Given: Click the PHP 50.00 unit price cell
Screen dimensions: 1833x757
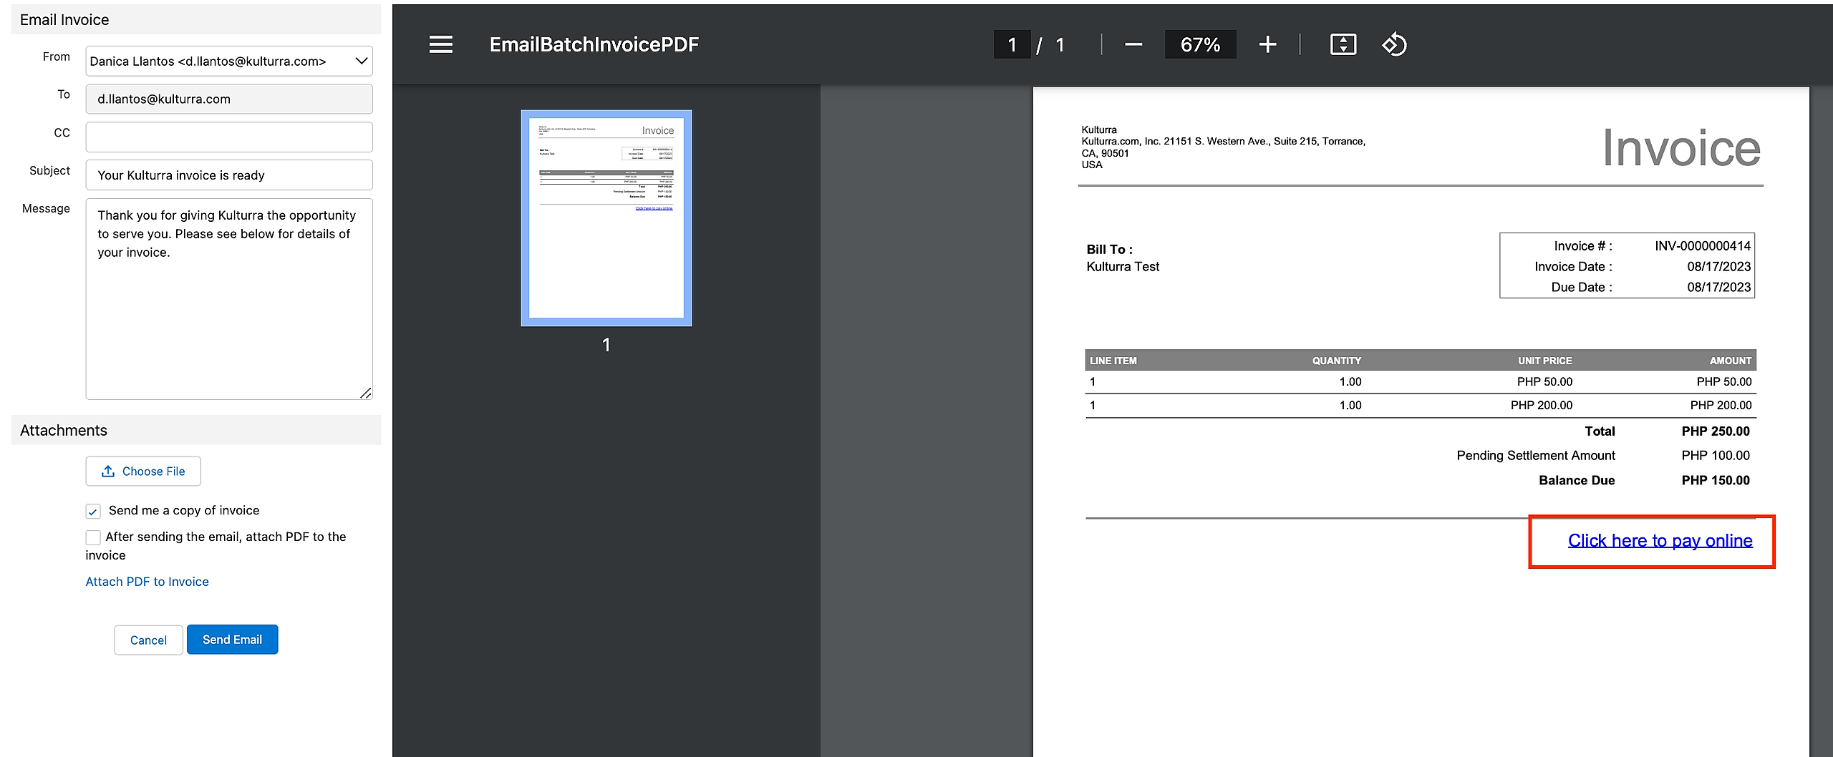Looking at the screenshot, I should 1544,381.
